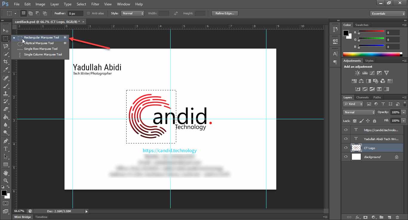Open the Paragraph panel icon

pos(335,62)
